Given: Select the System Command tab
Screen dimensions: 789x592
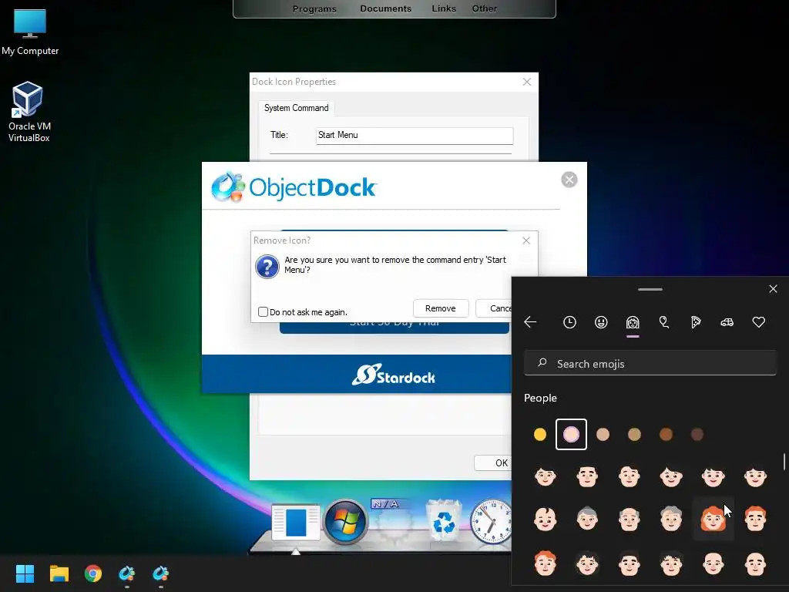Looking at the screenshot, I should pyautogui.click(x=297, y=108).
